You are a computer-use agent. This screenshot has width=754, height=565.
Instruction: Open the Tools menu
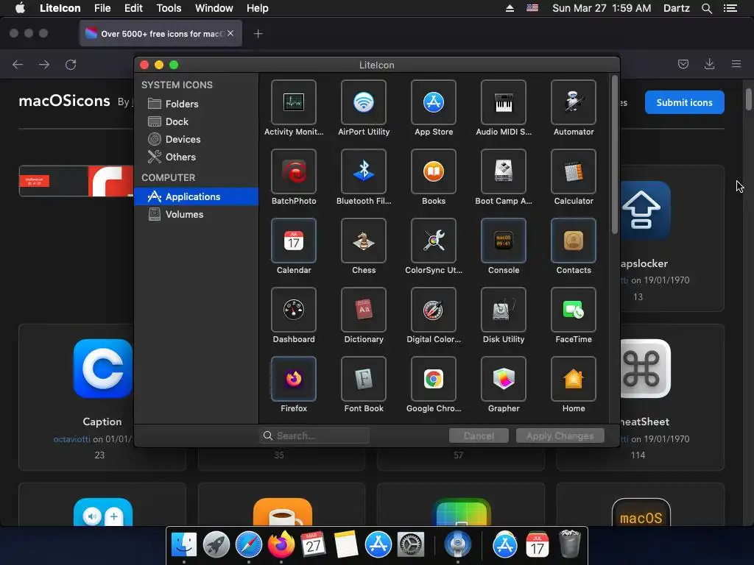point(169,8)
